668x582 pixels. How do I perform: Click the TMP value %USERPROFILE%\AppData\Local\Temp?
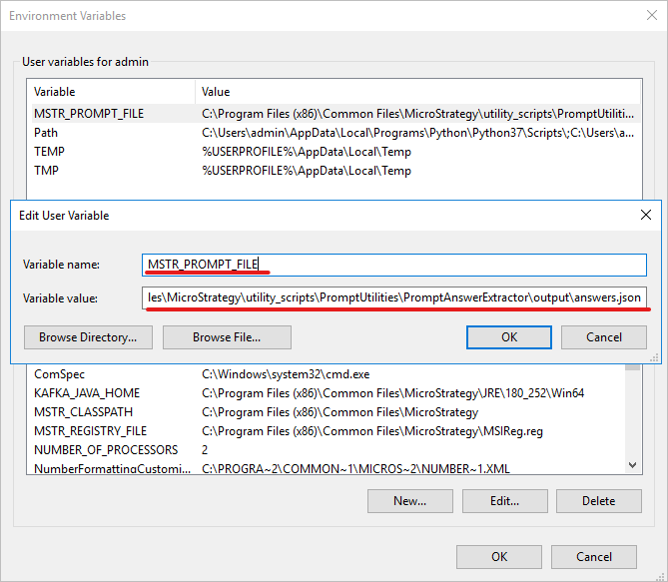(307, 171)
